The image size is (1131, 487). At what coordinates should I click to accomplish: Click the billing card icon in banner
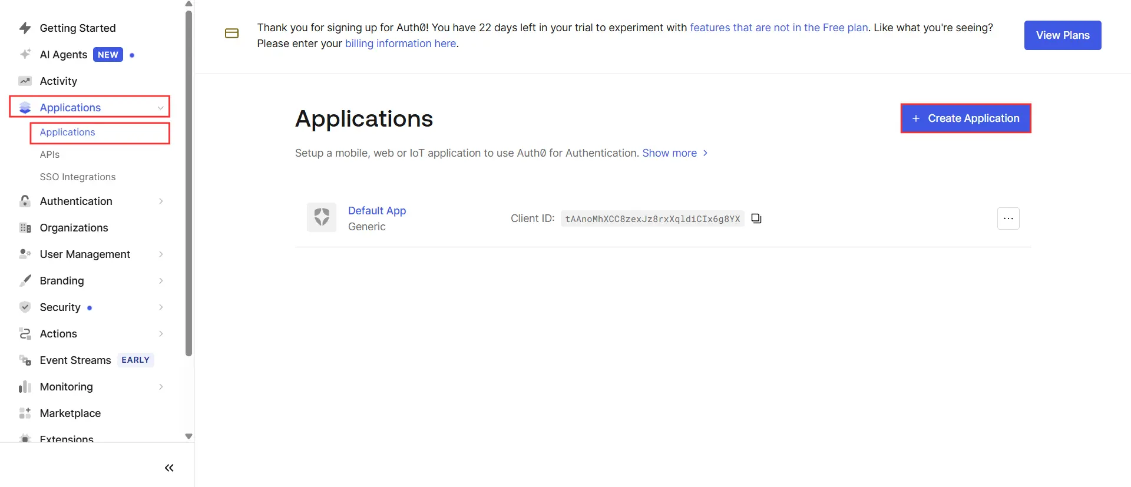point(232,34)
